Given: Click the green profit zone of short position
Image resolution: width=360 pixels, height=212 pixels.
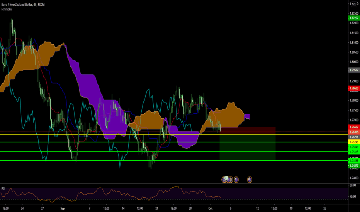Looking at the screenshot, I should tap(248, 147).
